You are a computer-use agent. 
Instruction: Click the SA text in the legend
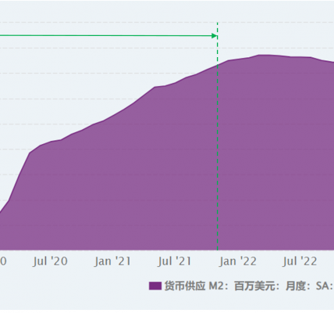click(322, 286)
